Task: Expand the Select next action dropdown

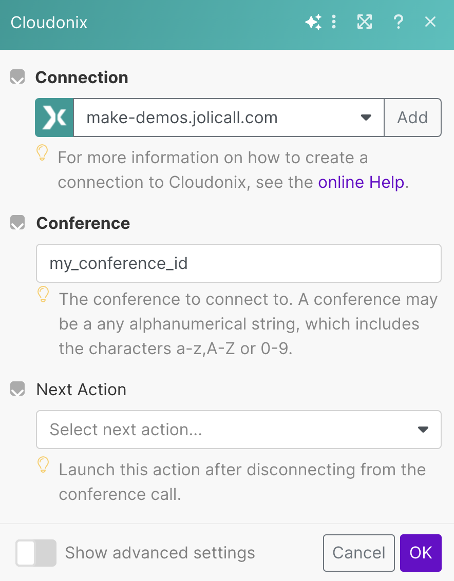Action: tap(238, 430)
